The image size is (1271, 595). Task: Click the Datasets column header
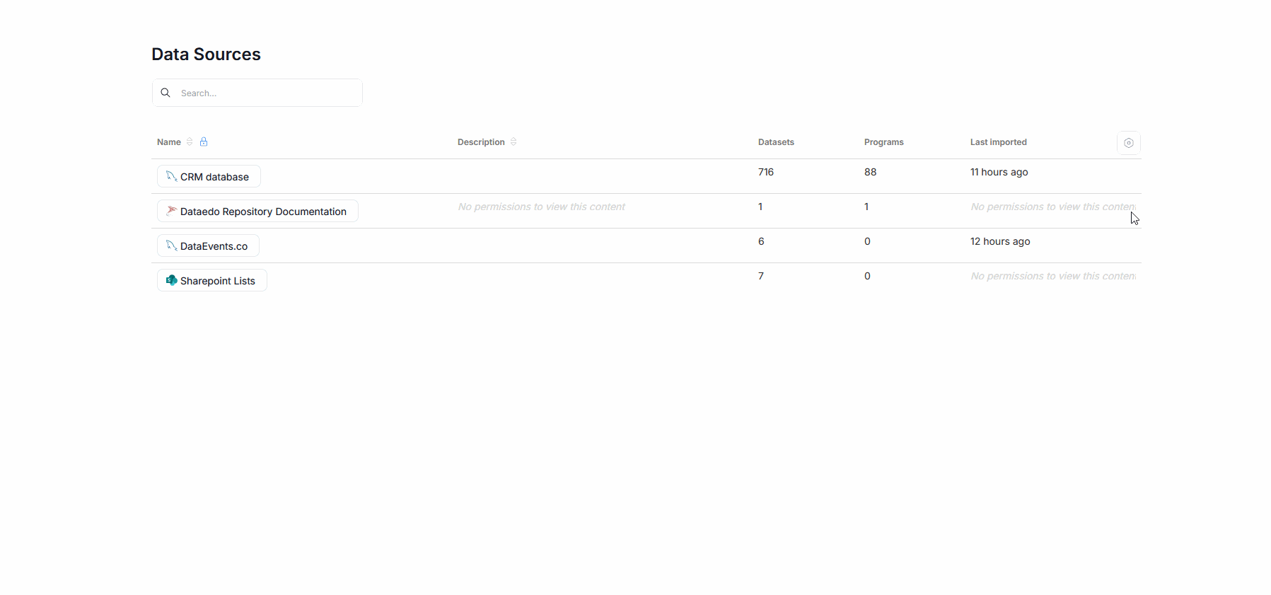(x=776, y=142)
